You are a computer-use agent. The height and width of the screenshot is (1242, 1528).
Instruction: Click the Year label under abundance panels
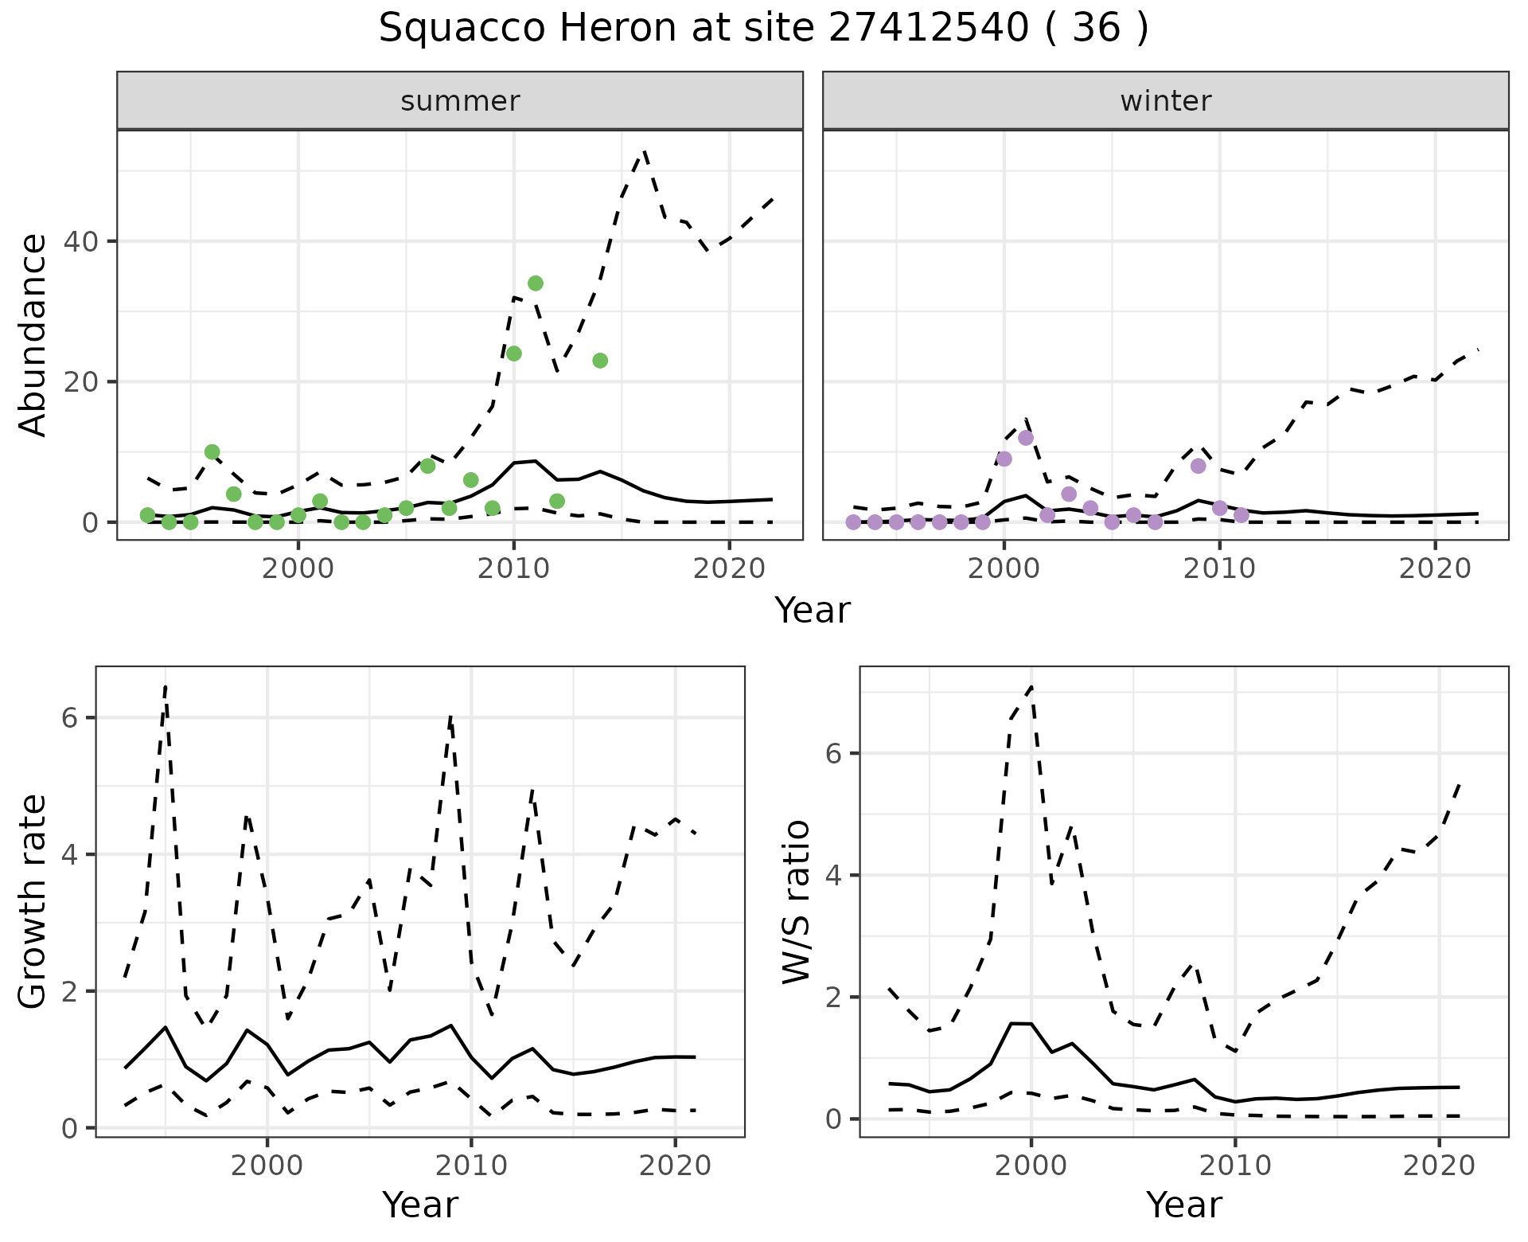(x=812, y=611)
